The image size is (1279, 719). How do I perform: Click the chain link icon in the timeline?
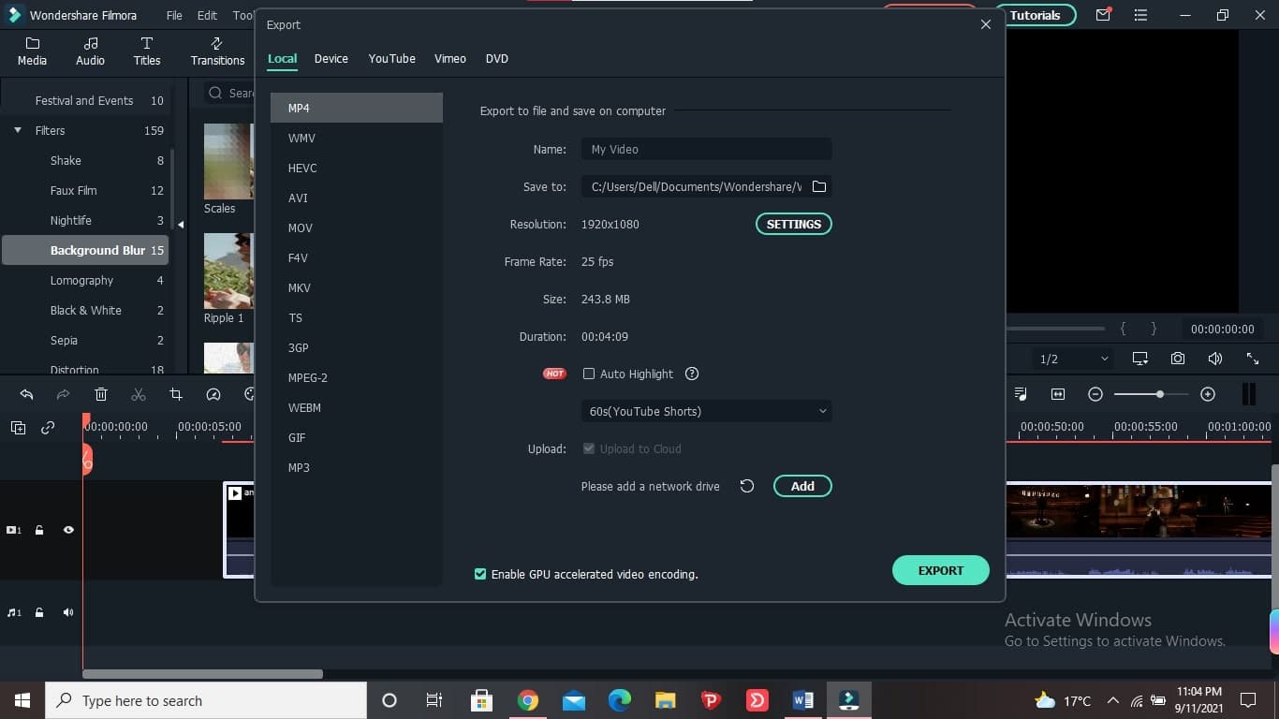(x=48, y=428)
